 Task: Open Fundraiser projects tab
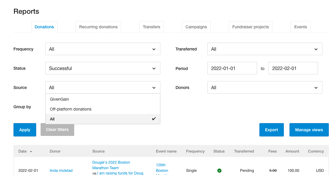(250, 27)
